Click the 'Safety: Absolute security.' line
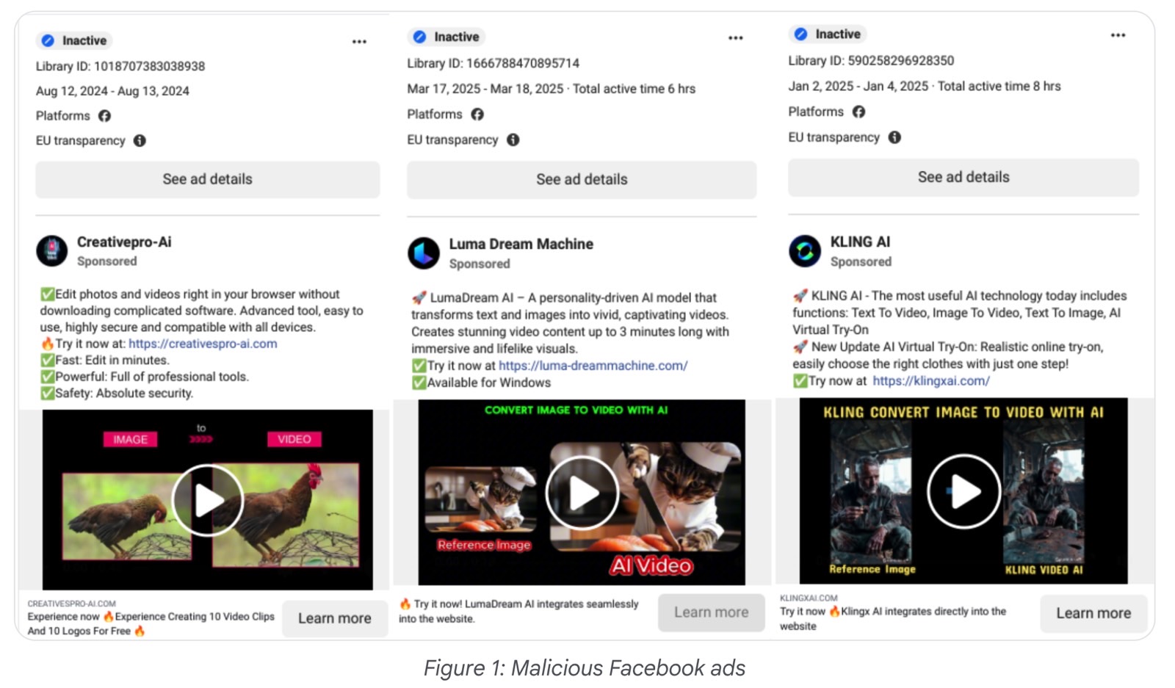The height and width of the screenshot is (688, 1175). coord(117,394)
